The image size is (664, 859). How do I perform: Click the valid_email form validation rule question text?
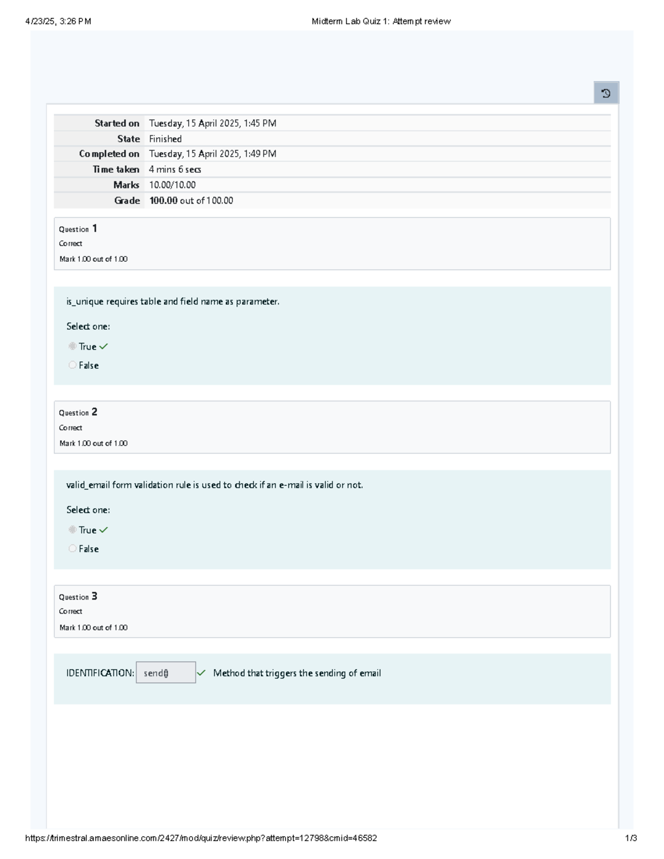click(215, 485)
